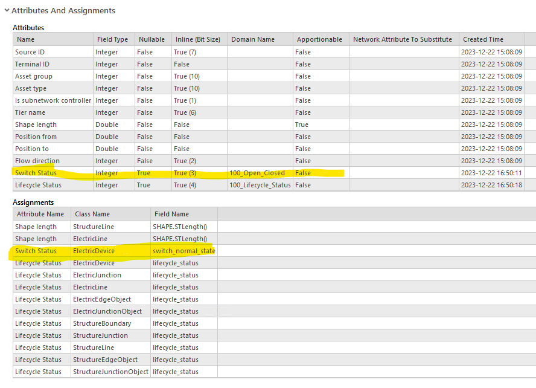Click the Name column header
The width and height of the screenshot is (536, 388).
[x=25, y=39]
